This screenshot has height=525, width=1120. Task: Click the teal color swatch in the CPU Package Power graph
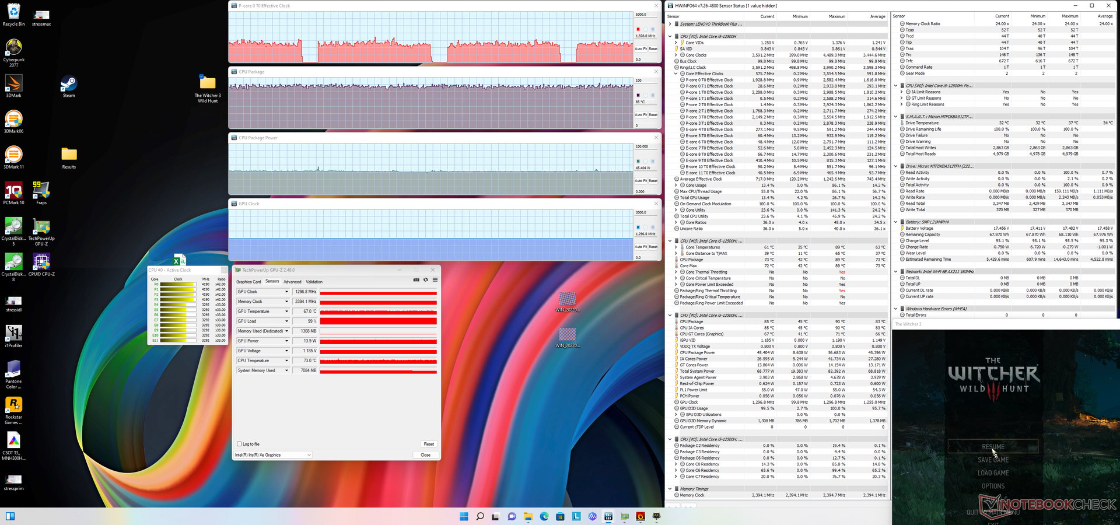coord(638,160)
